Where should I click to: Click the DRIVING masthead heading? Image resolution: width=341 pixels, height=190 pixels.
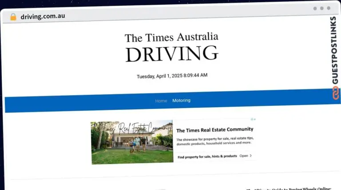point(171,54)
